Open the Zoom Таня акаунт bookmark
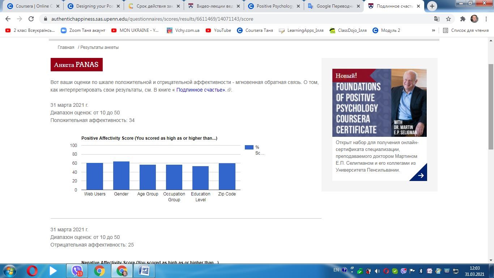The height and width of the screenshot is (278, 494). pos(83,30)
